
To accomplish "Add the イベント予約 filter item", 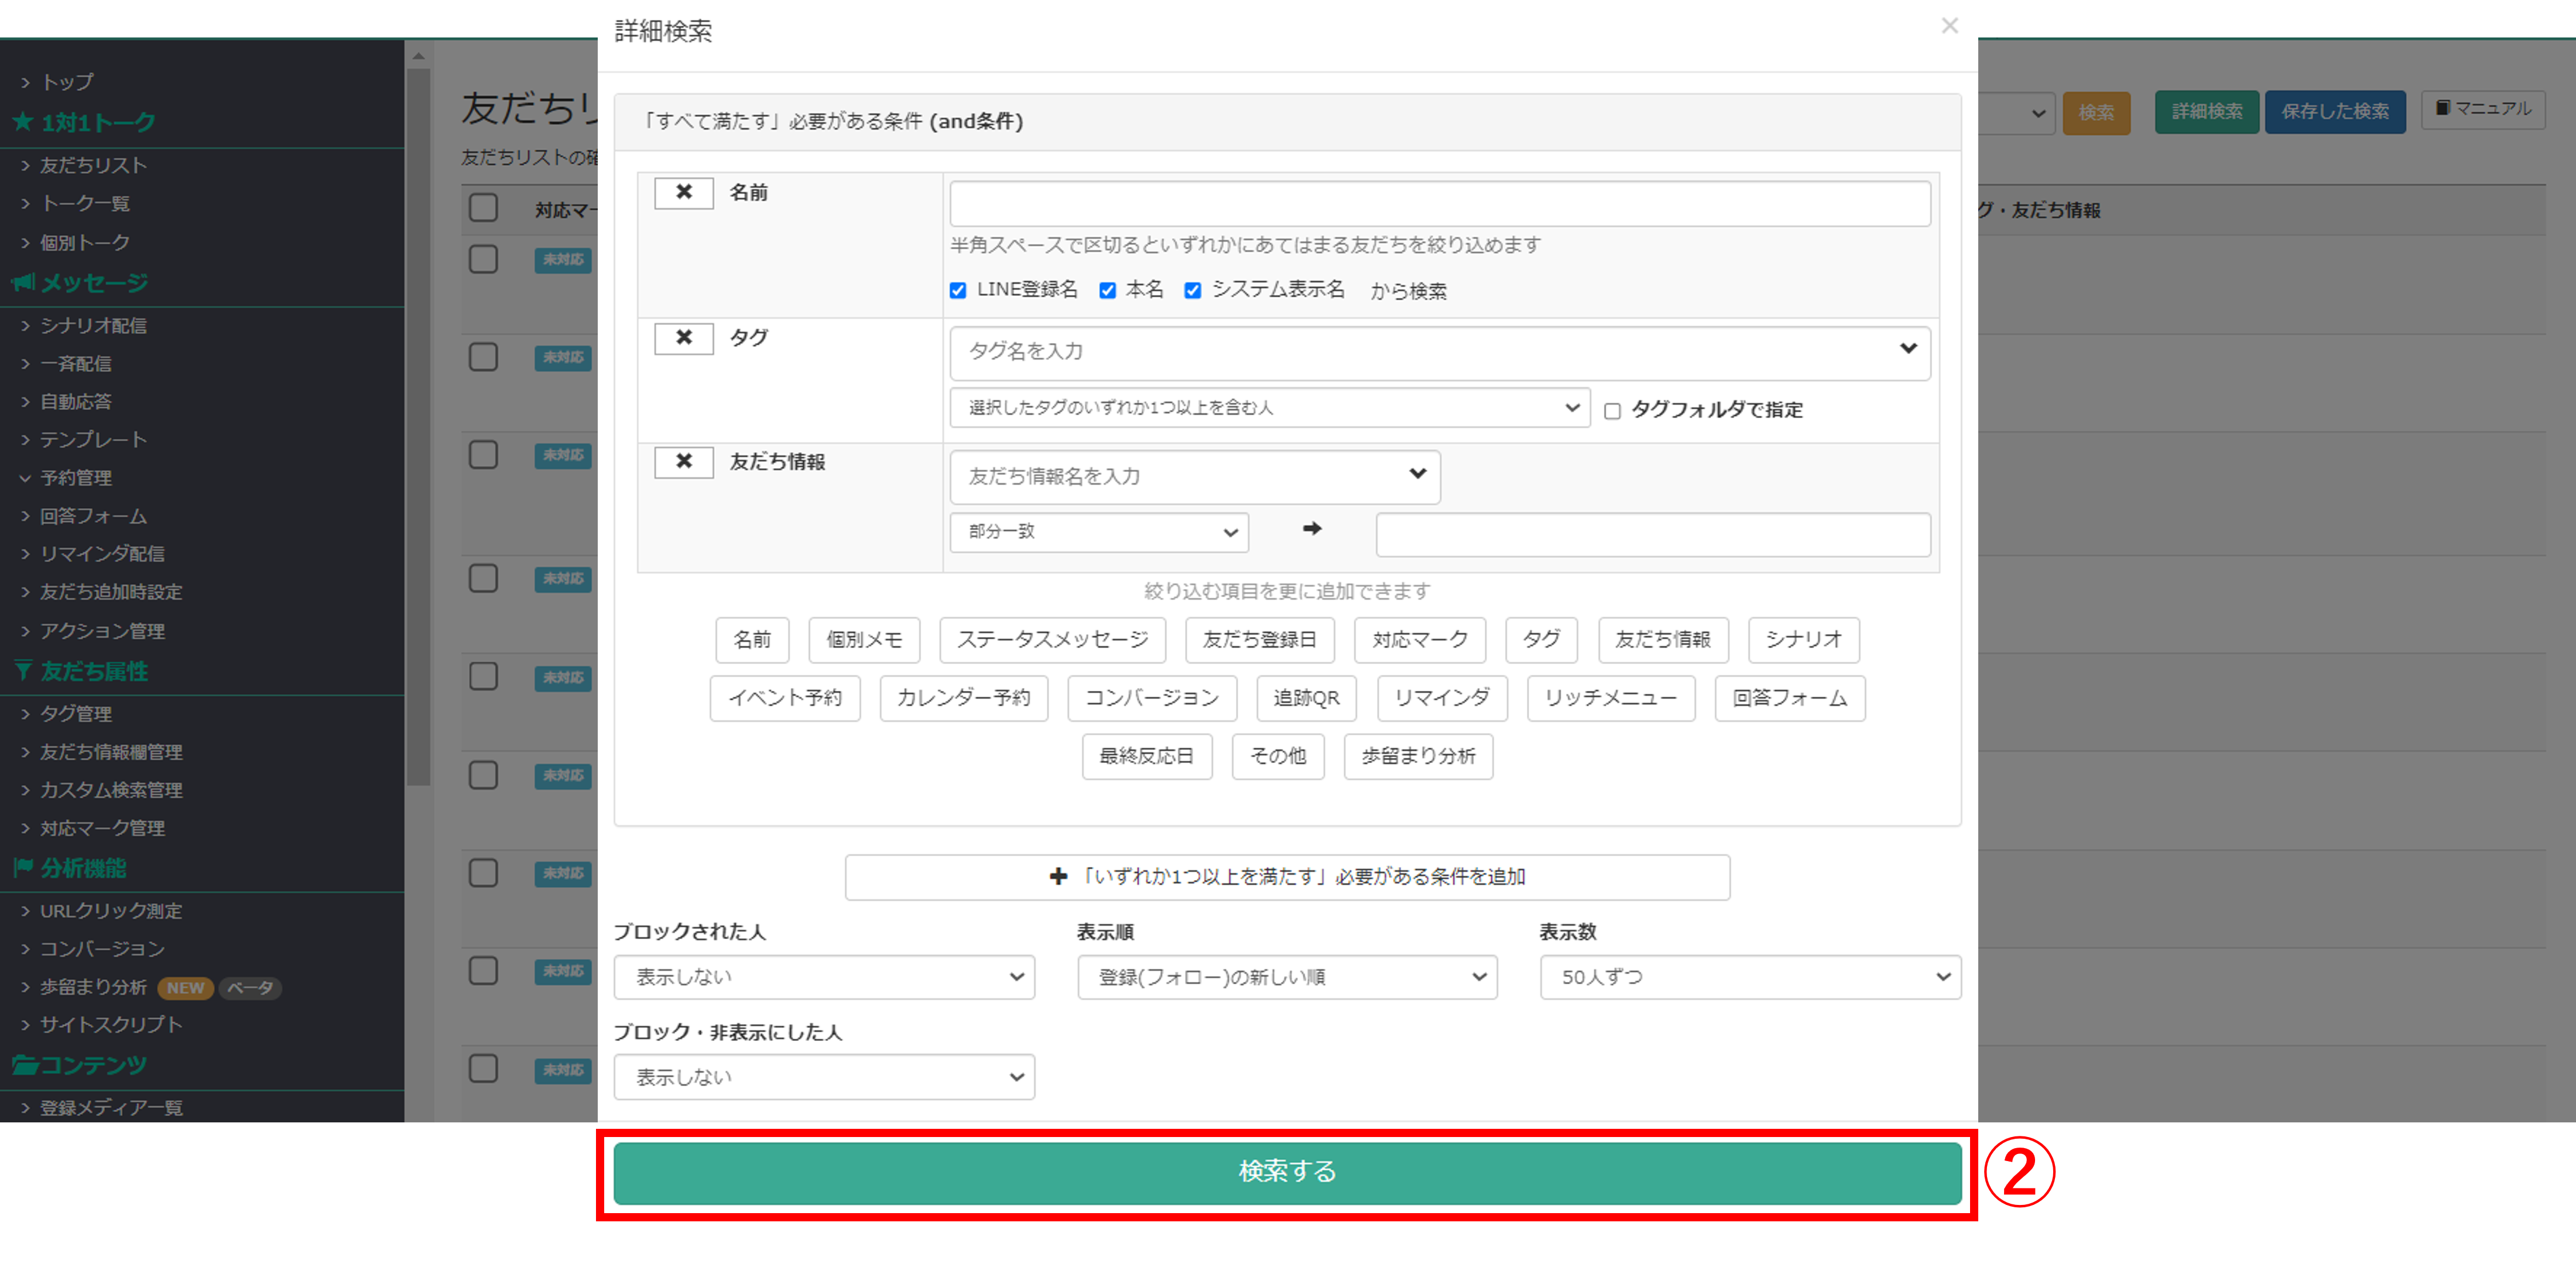I will coord(784,698).
